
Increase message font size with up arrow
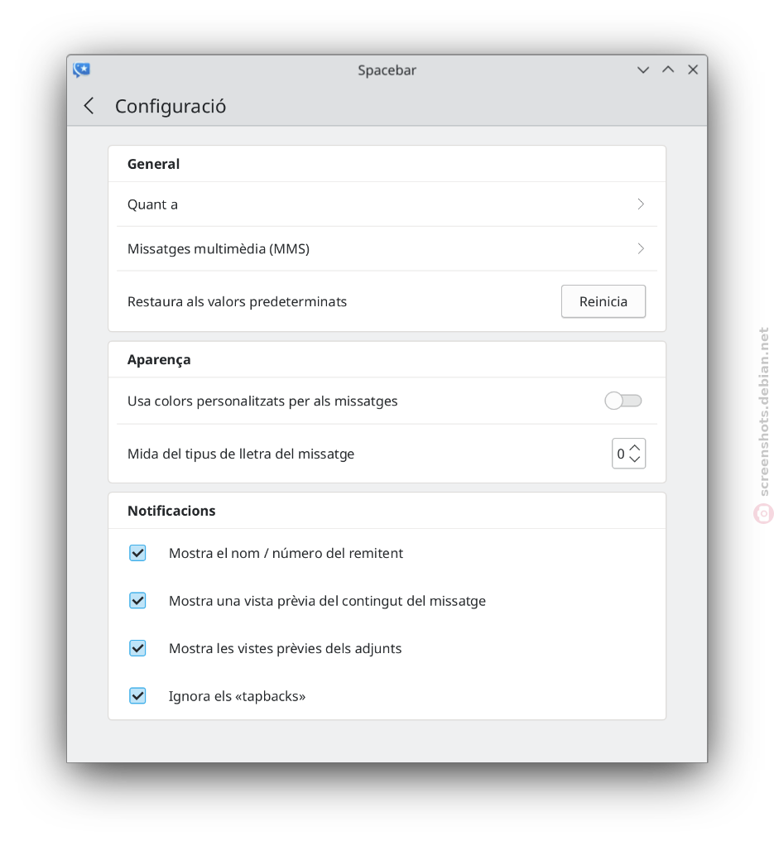[x=635, y=447]
